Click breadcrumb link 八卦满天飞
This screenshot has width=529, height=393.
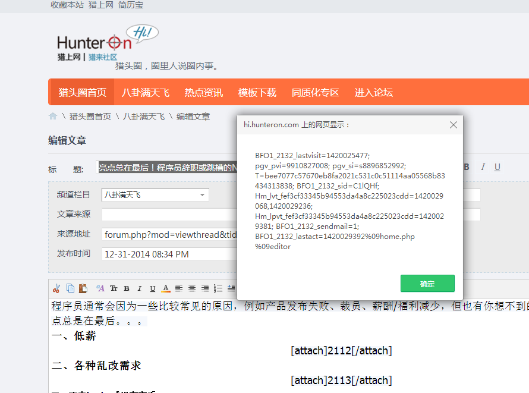[x=144, y=117]
